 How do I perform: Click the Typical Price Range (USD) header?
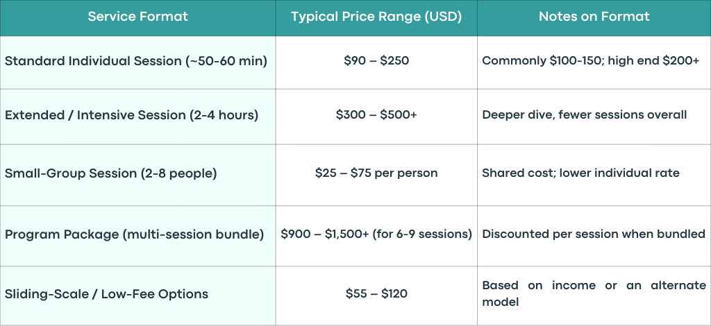(x=376, y=17)
